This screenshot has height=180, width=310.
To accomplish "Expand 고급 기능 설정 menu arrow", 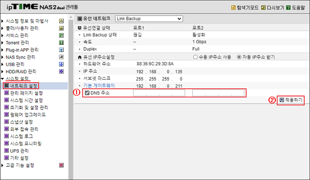I will 2,165.
